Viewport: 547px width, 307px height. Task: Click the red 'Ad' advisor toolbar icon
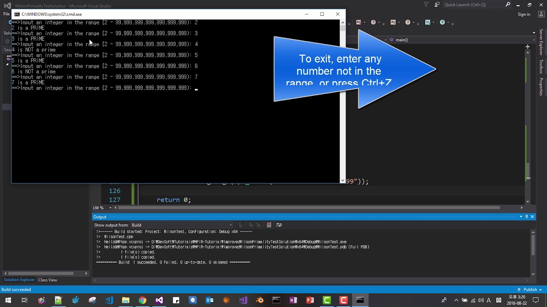359,22
